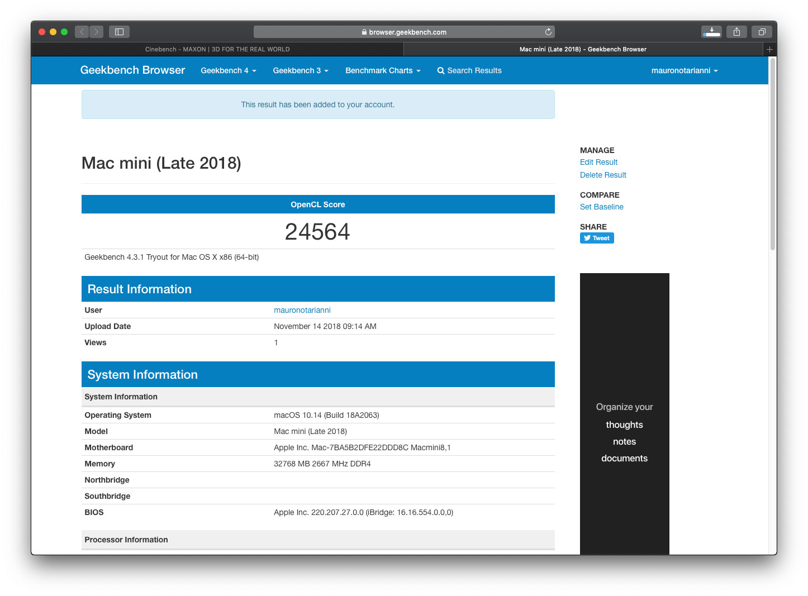
Task: Click the OpenCL Score header bar
Action: point(318,204)
